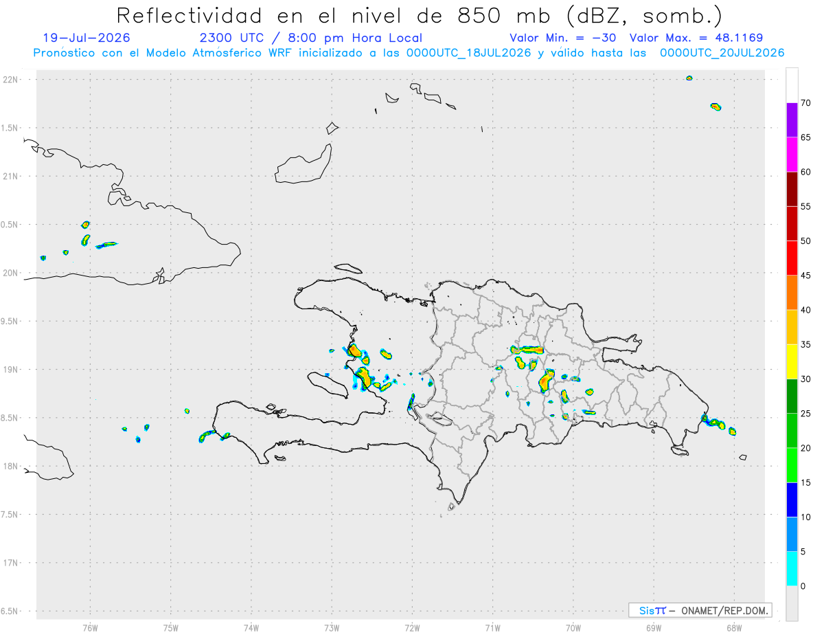Click the "19N" latitude label
The height and width of the screenshot is (637, 824).
coord(11,369)
